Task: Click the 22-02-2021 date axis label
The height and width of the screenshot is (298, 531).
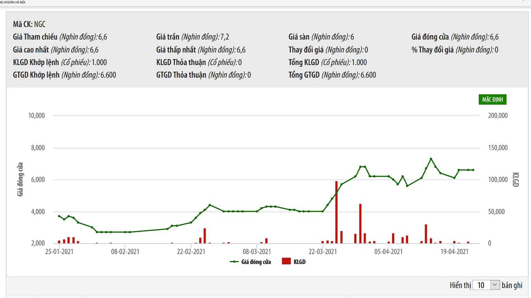Action: 191,251
